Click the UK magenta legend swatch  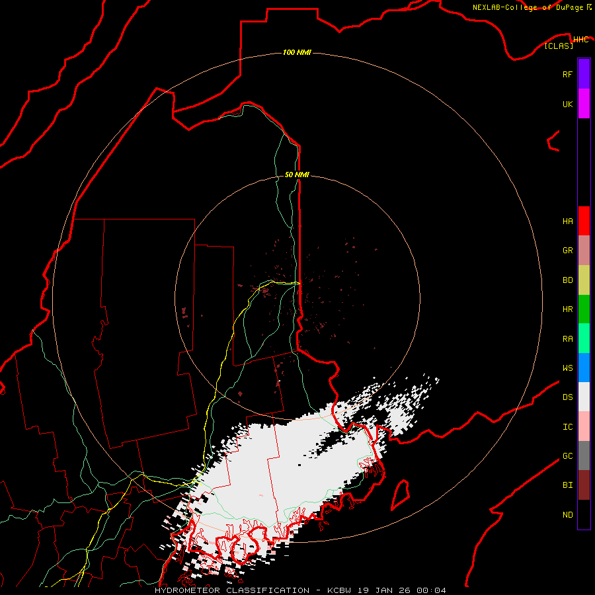click(x=584, y=104)
